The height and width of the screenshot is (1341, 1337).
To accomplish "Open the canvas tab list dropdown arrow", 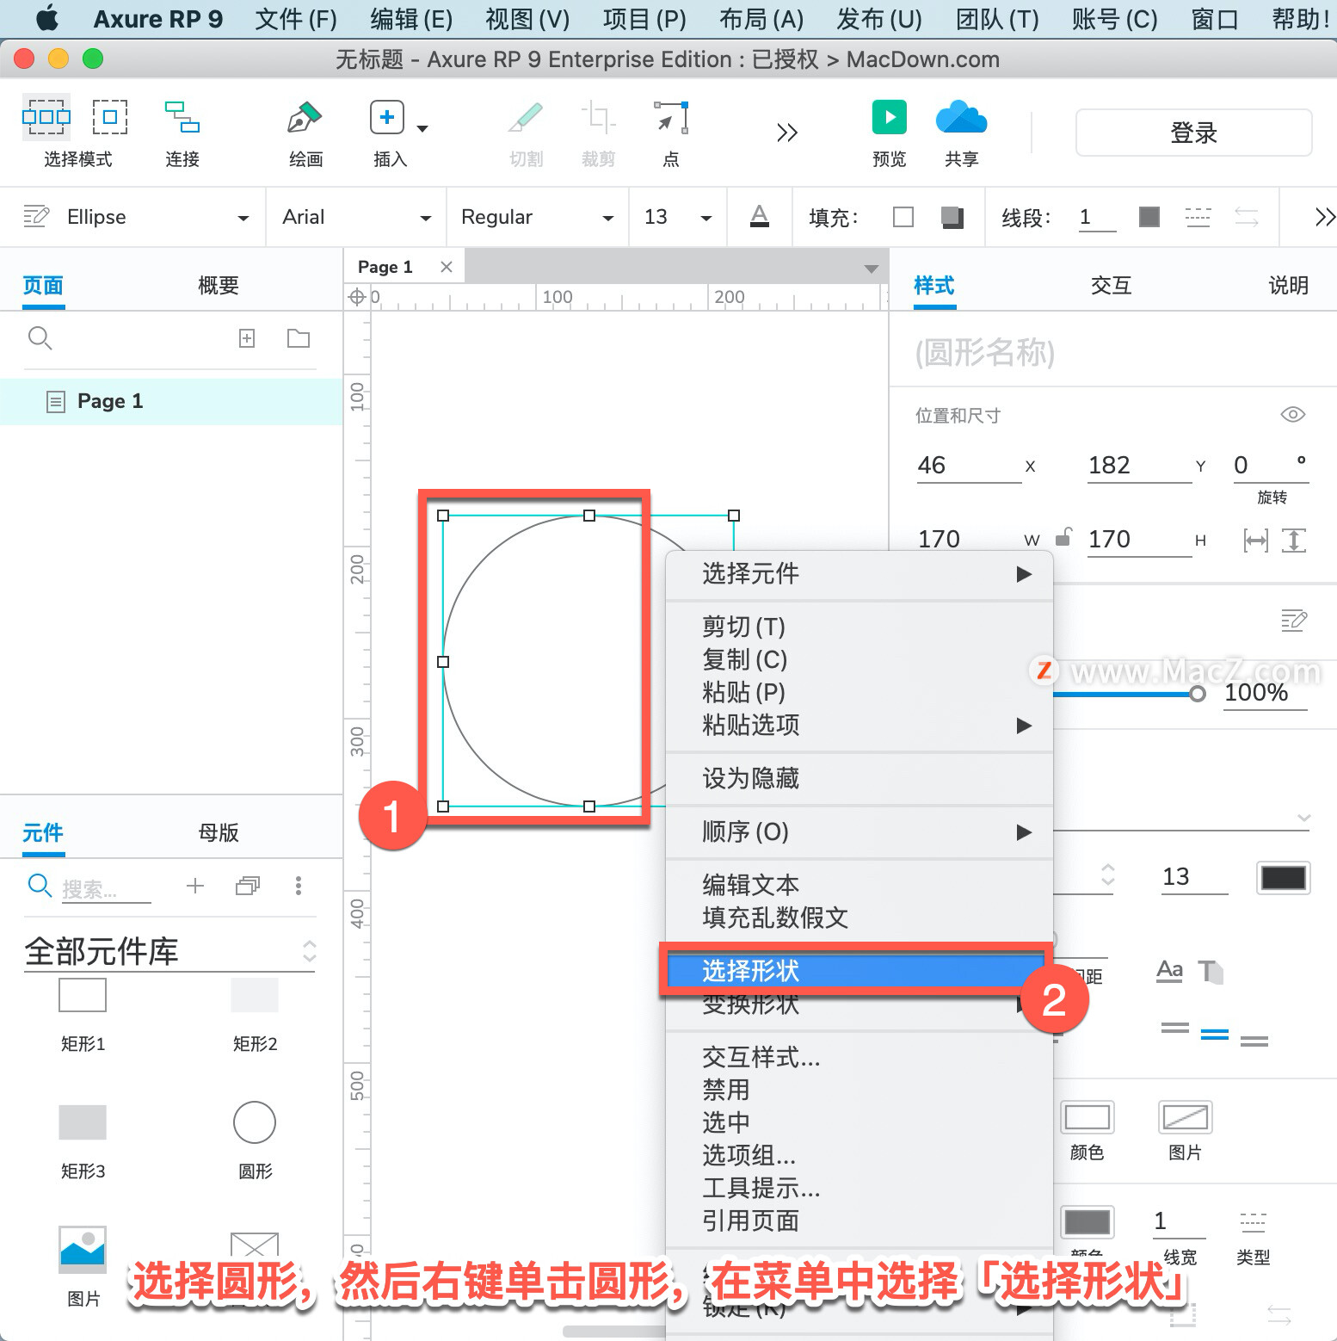I will click(x=872, y=269).
